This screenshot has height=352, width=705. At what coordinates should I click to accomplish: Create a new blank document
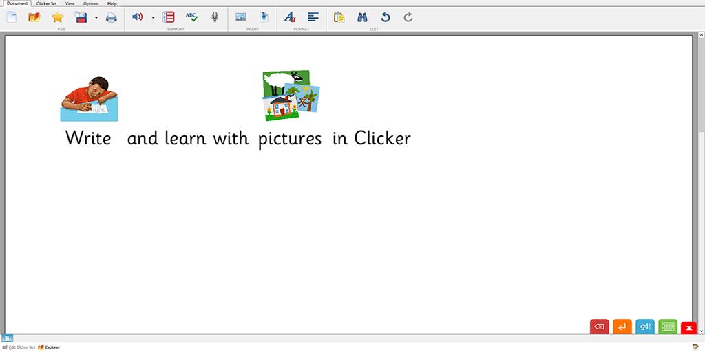click(x=11, y=17)
